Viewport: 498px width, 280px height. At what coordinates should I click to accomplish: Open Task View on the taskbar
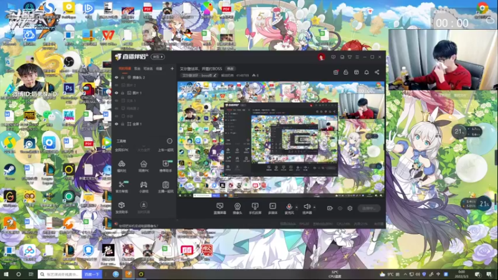pyautogui.click(x=31, y=274)
